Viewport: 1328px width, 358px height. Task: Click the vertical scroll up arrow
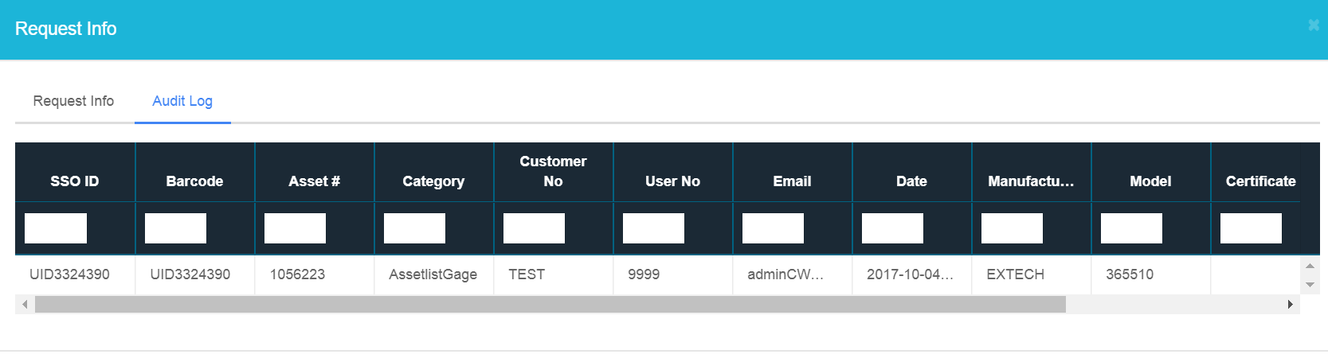(1310, 266)
